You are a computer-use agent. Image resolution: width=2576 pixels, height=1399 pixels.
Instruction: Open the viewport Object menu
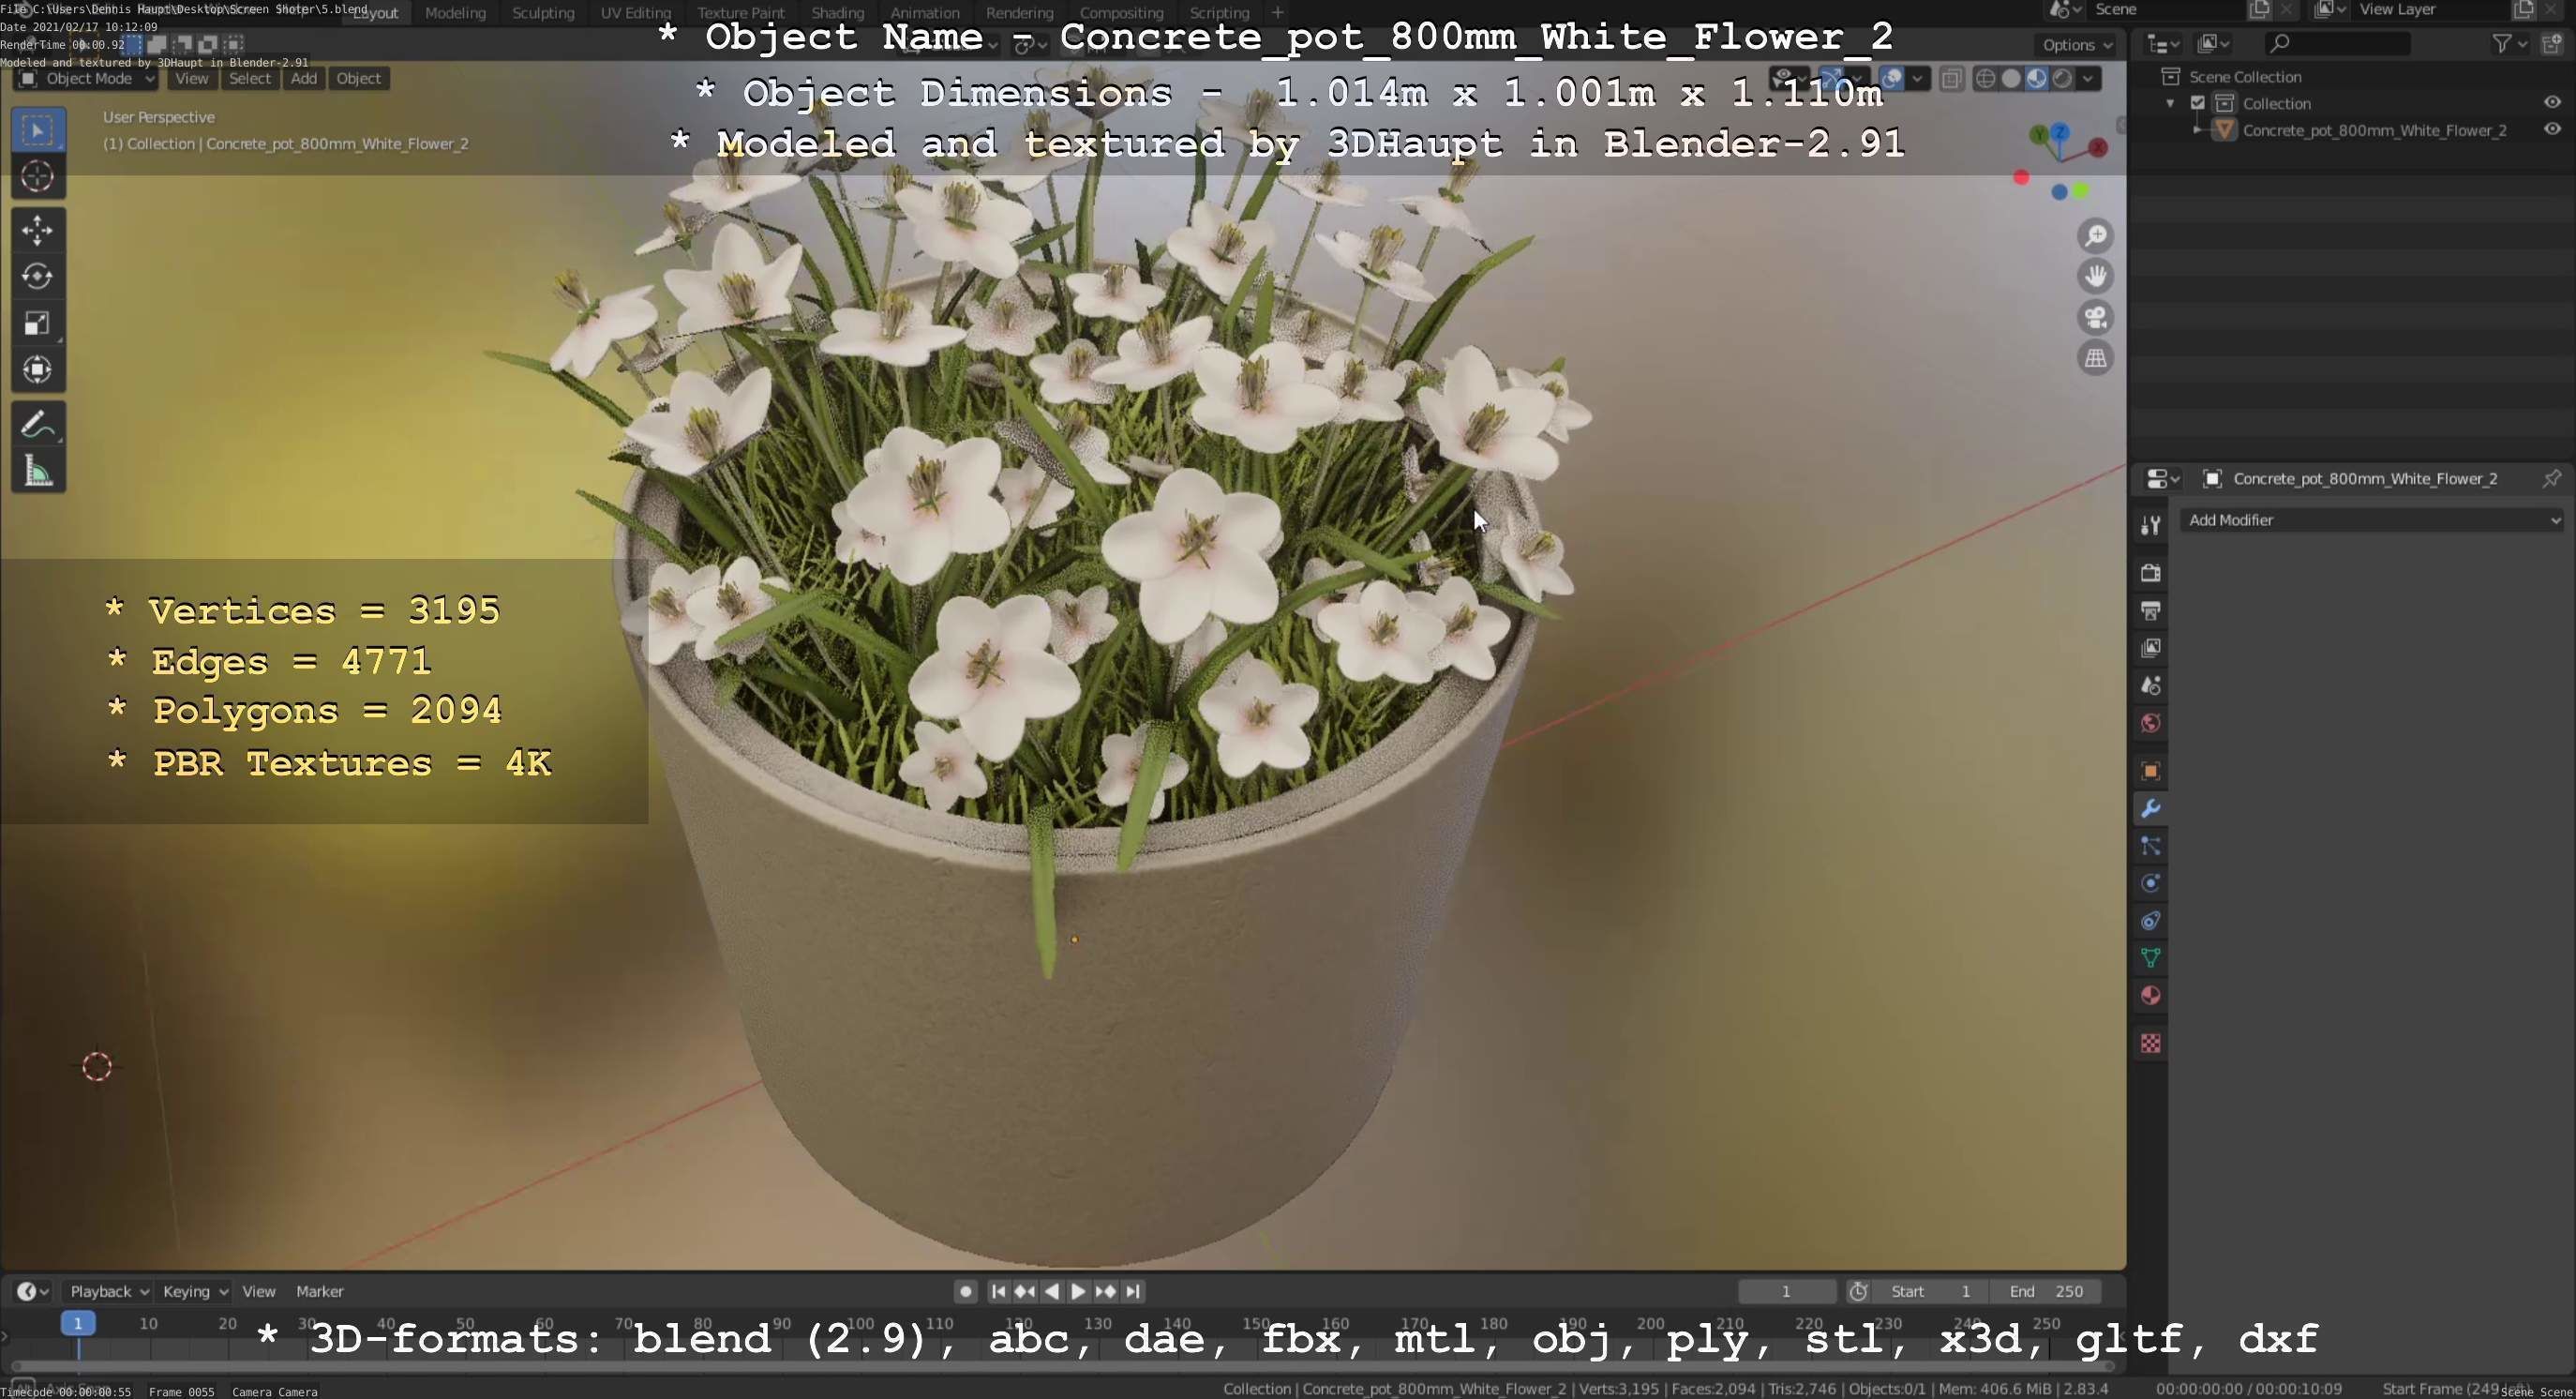point(358,78)
